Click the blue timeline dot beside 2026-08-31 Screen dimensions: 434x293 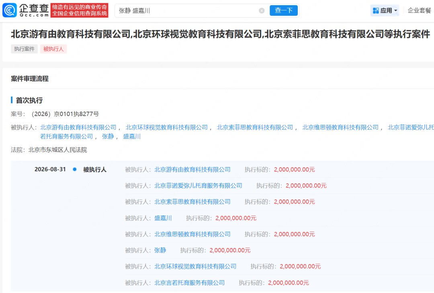tap(74, 169)
